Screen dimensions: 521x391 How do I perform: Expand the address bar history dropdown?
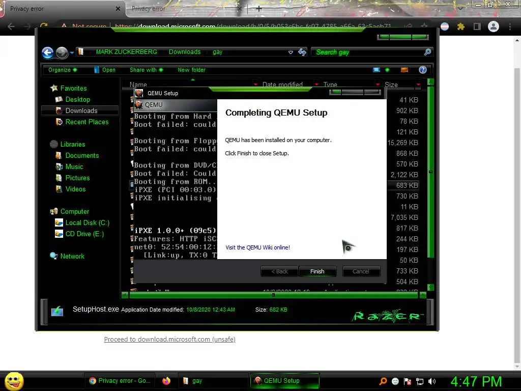pyautogui.click(x=291, y=52)
